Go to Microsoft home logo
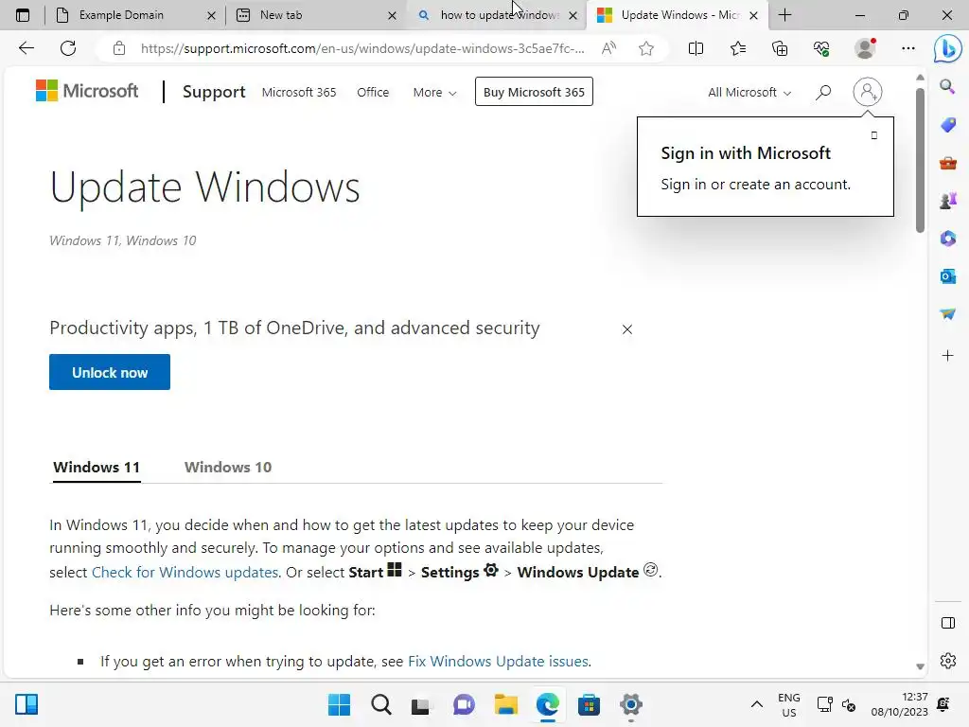 tap(87, 91)
